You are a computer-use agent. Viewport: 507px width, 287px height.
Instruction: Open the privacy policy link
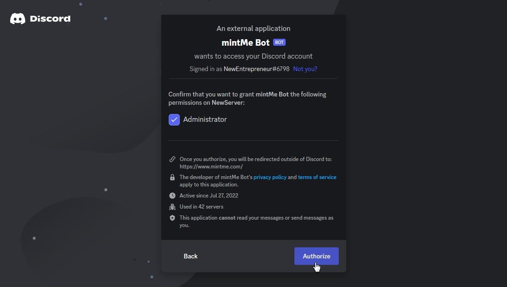[x=270, y=177]
